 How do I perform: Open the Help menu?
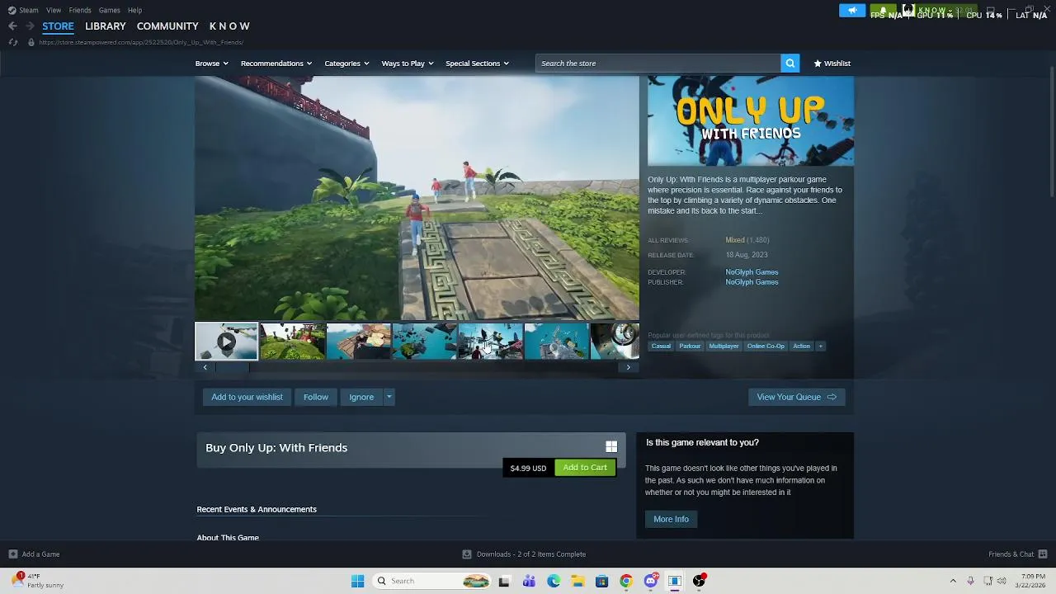(x=134, y=10)
